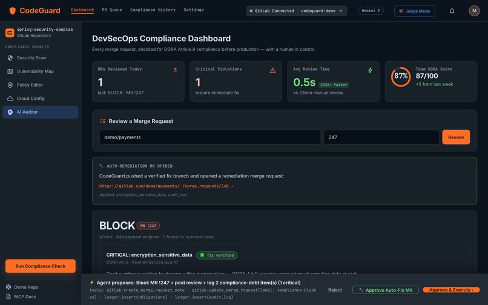Click the Gemini 3 model badge
Screen dimensions: 488x305
coord(371,10)
